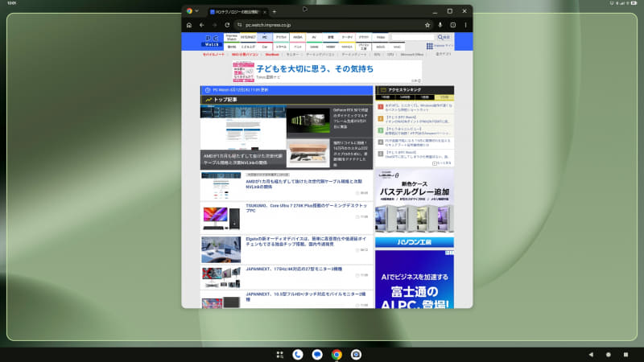Close the PC Watch browser tab
Screen dimensions: 644x362
coord(265,12)
